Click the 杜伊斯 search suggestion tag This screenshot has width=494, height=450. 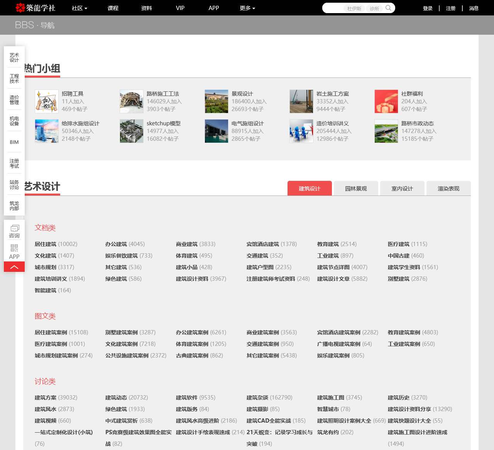click(354, 8)
